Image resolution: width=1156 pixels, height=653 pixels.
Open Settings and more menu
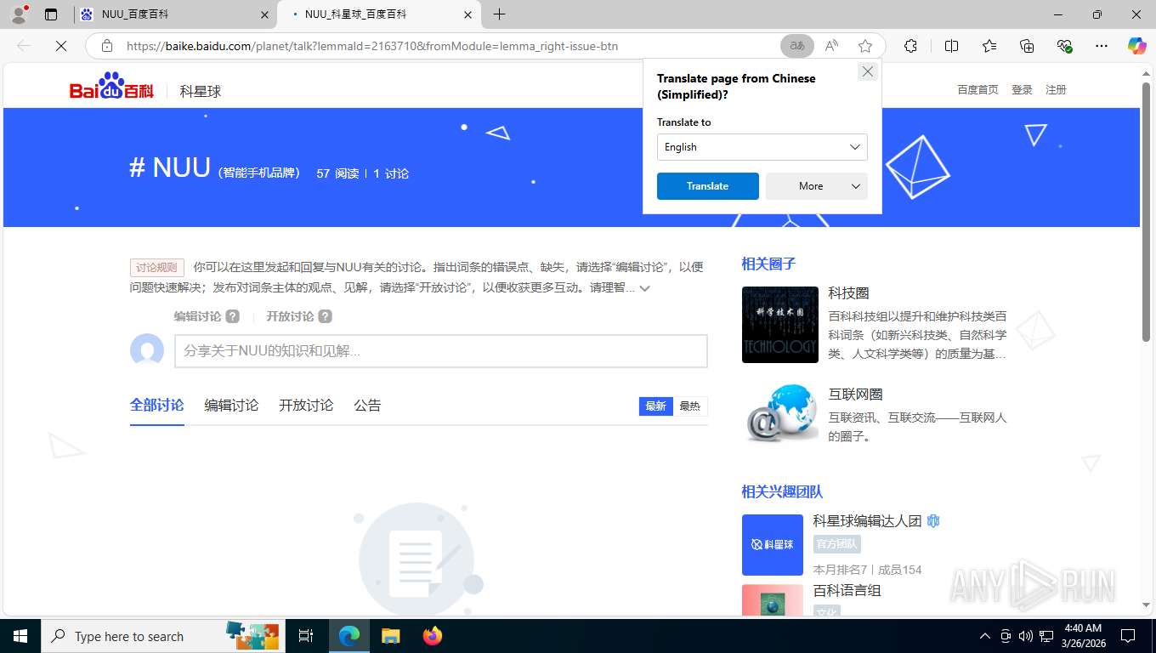pyautogui.click(x=1102, y=46)
